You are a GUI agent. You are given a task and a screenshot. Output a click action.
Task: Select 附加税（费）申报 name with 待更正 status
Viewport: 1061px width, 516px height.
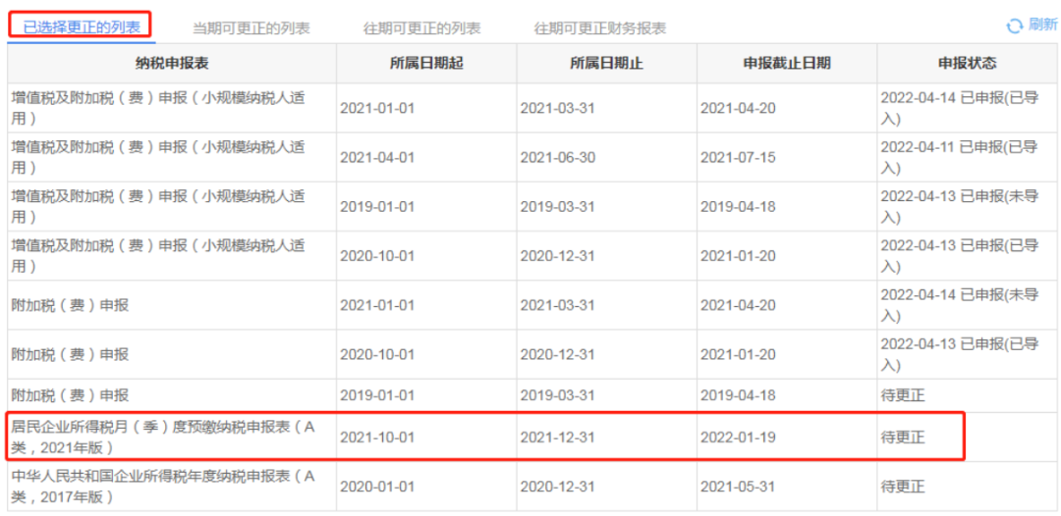70,395
